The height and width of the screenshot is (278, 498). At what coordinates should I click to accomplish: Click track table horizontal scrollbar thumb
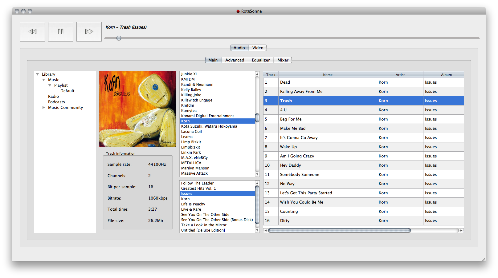340,230
